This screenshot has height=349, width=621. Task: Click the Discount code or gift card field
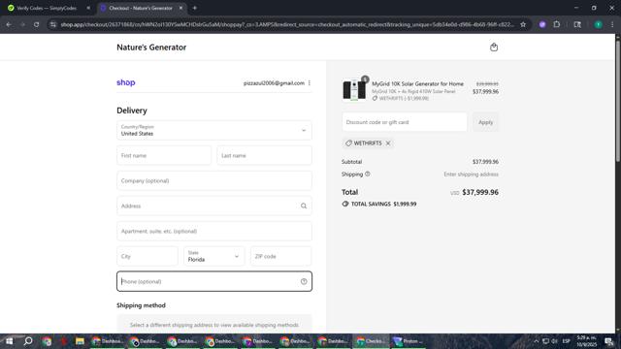click(x=405, y=122)
